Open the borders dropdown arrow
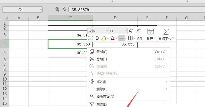 (x=134, y=38)
